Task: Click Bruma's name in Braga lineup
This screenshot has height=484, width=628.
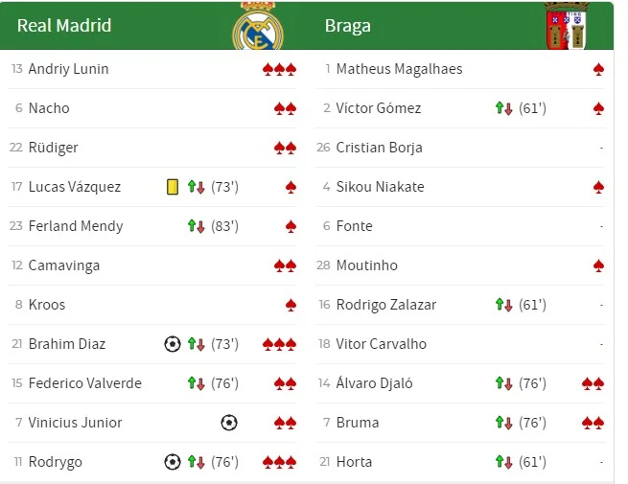Action: [x=357, y=423]
